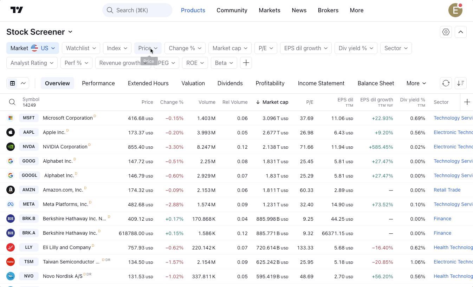
Task: Click the Novo Nordisk logo icon
Action: [x=11, y=276]
